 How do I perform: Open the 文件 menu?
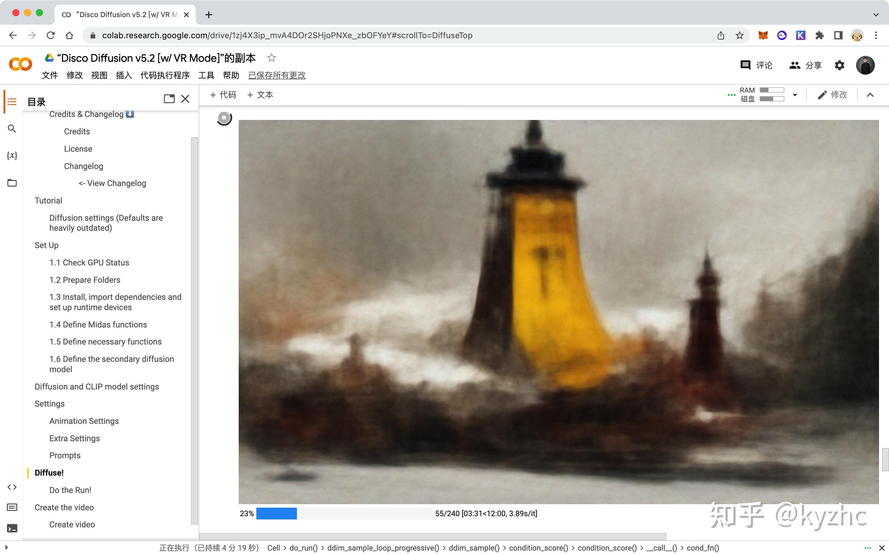tap(50, 75)
